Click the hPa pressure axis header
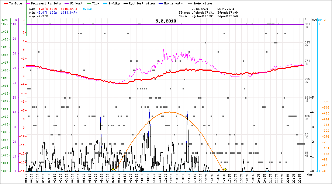Image resolution: width=332 pixels, height=184 pixels. coord(4,20)
